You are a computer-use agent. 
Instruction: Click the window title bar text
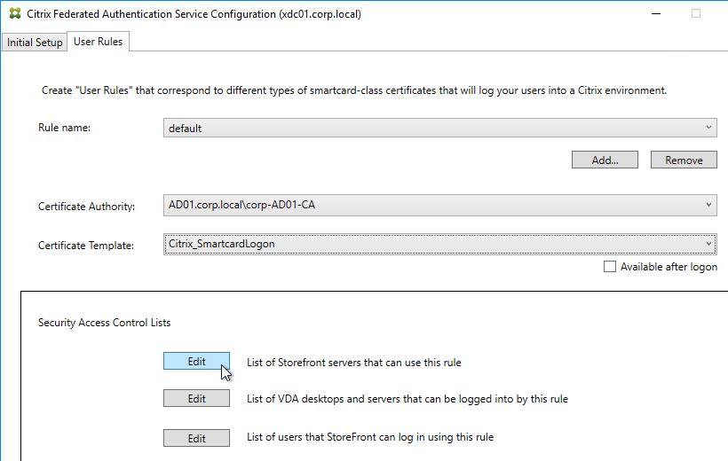194,14
